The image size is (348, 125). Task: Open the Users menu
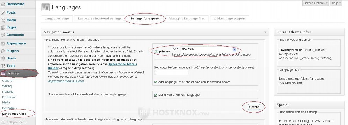coord(11,58)
